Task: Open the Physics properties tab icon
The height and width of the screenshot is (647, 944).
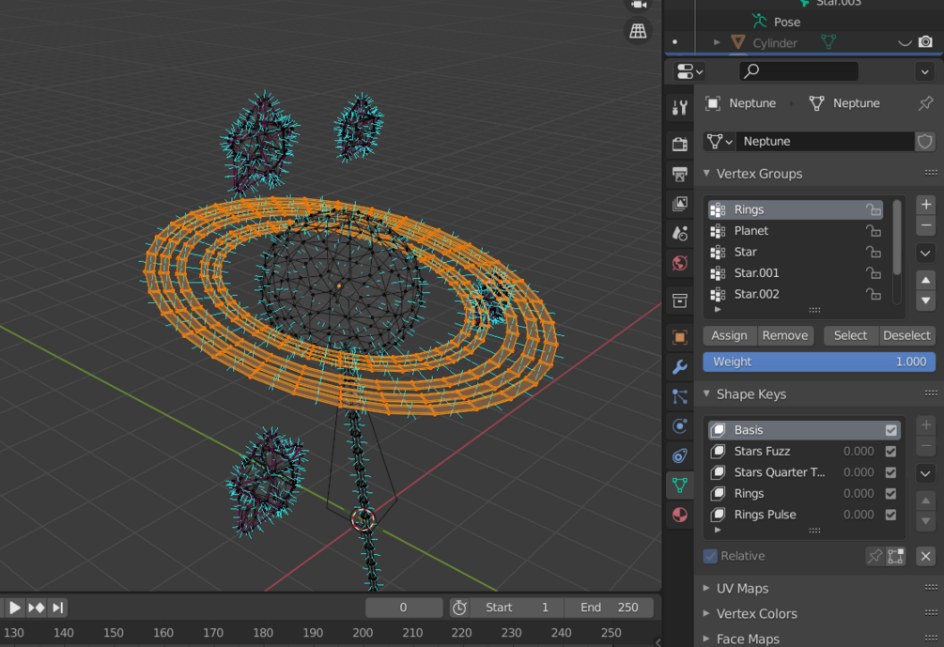Action: pos(680,426)
